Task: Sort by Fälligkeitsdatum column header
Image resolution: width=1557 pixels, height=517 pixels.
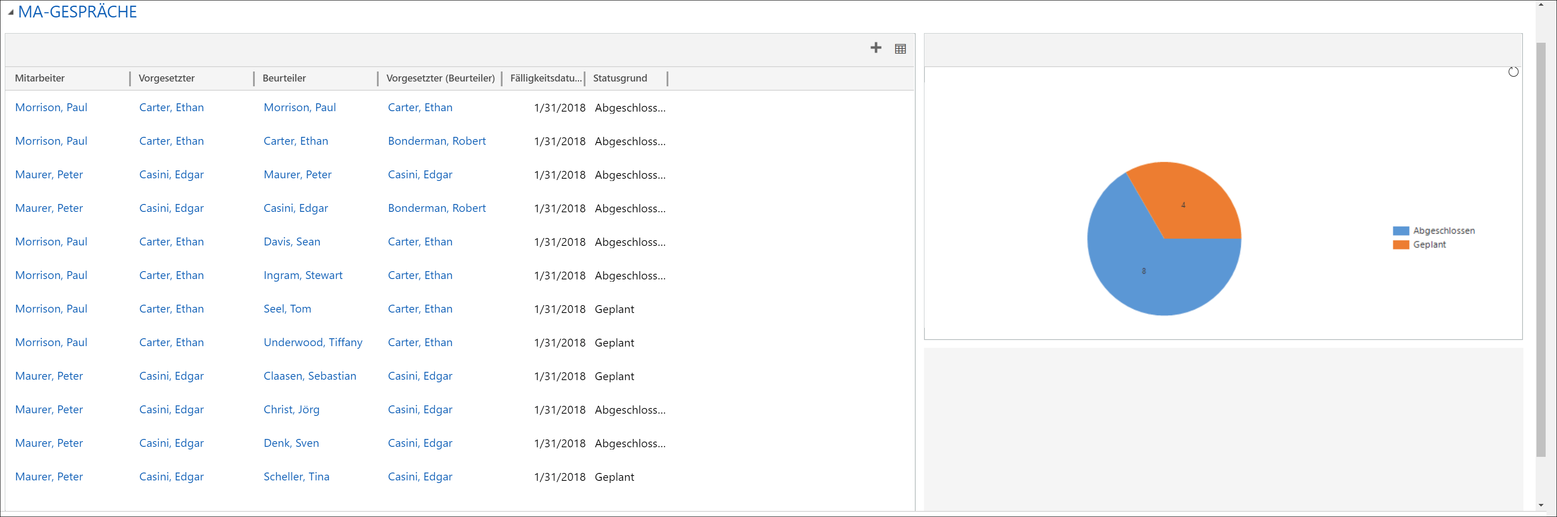Action: click(546, 78)
